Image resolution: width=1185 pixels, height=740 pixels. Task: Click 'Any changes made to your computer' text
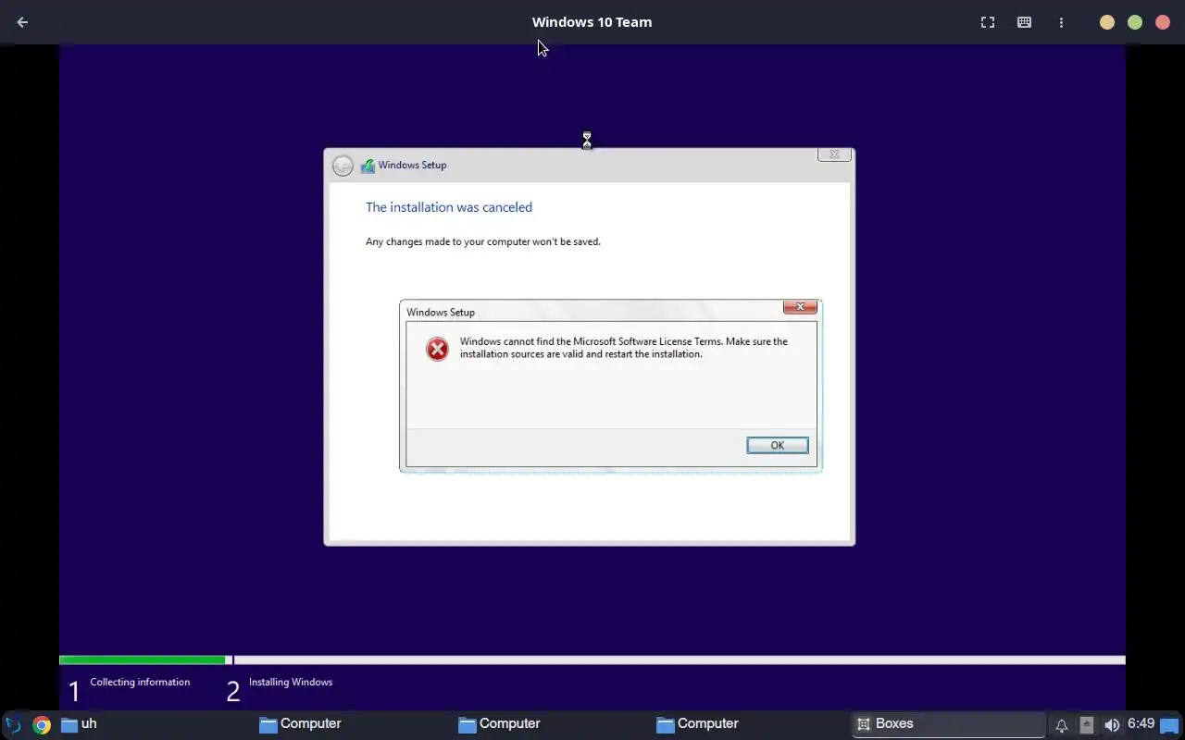click(483, 241)
